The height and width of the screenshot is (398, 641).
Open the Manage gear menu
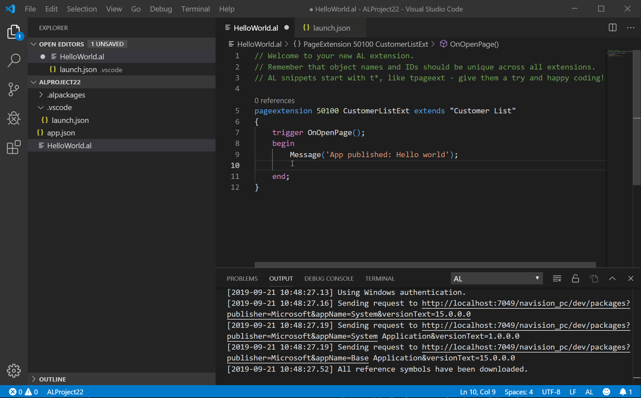[13, 371]
